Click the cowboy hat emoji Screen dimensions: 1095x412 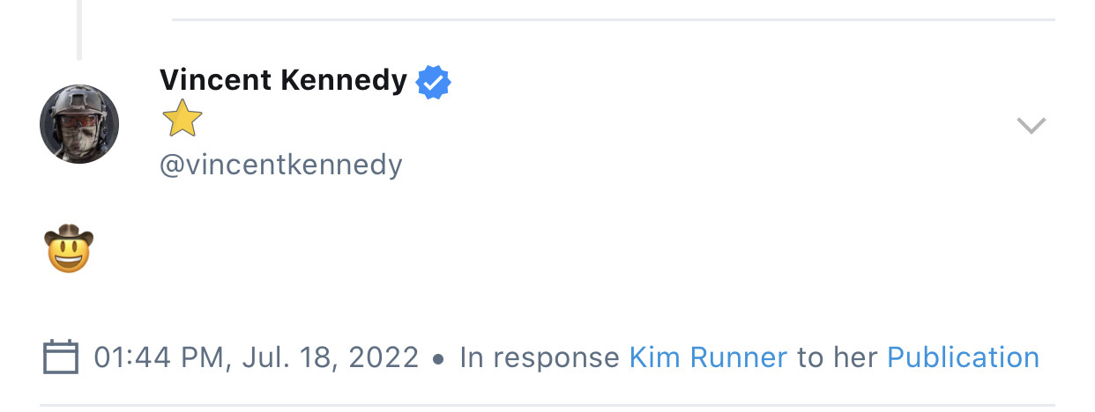[69, 247]
